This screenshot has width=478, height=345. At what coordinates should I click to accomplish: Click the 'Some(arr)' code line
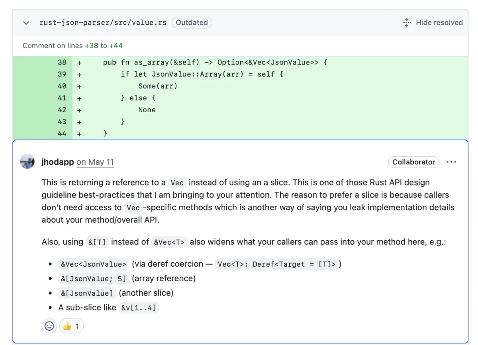pyautogui.click(x=158, y=86)
